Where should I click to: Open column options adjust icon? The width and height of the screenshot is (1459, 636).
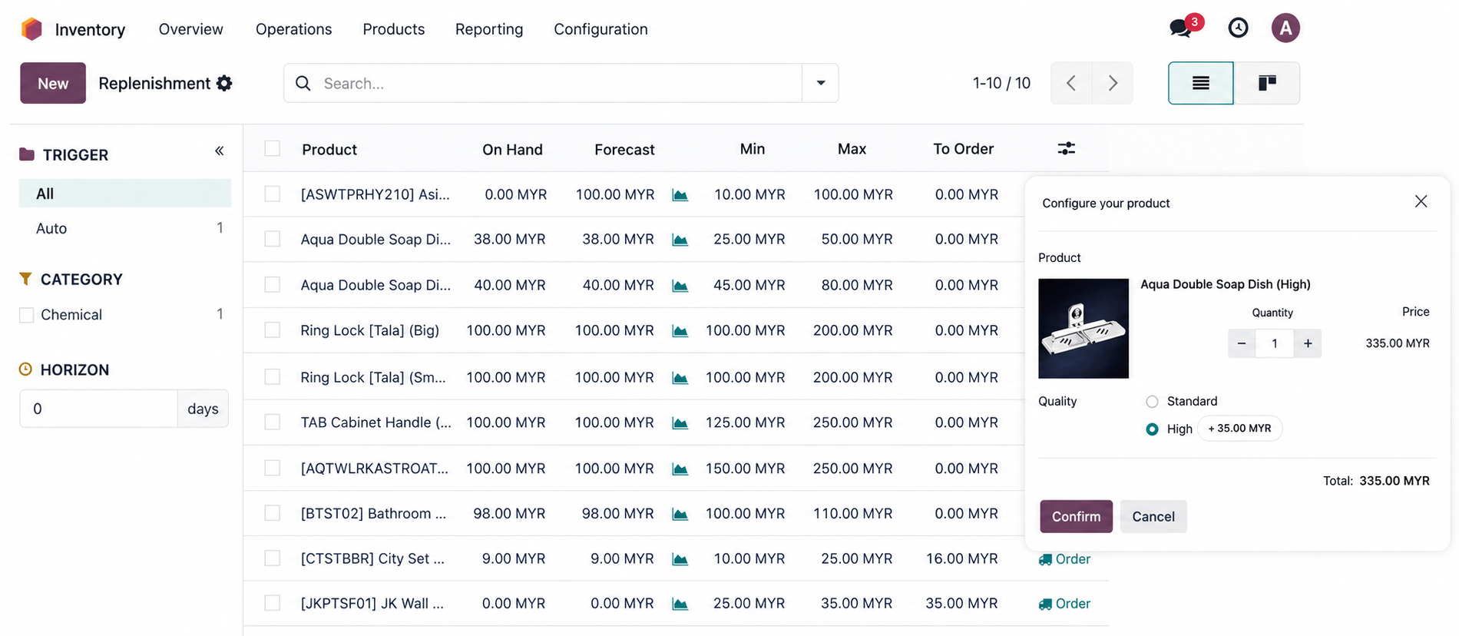point(1066,149)
